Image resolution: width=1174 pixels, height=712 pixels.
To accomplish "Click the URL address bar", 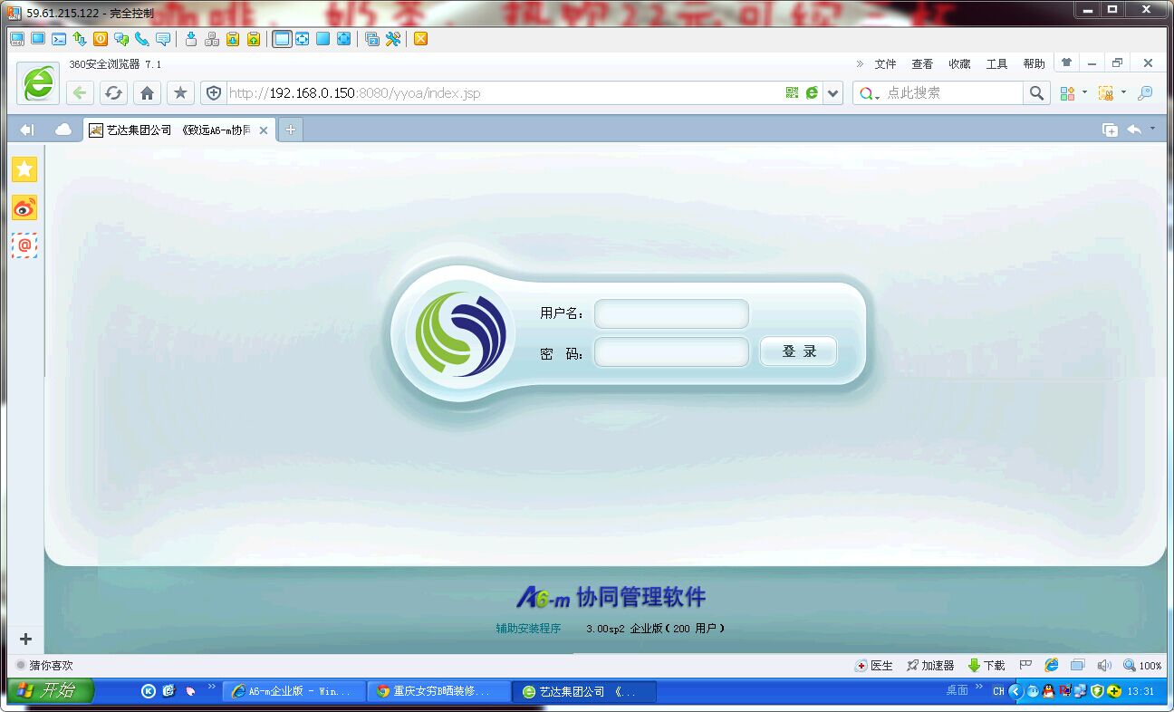I will pos(503,92).
